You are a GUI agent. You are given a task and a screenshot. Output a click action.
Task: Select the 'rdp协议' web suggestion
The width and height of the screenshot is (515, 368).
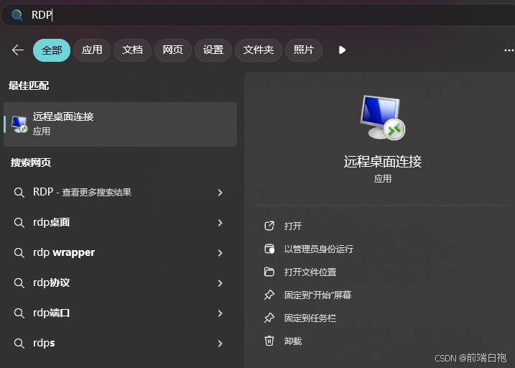(119, 283)
